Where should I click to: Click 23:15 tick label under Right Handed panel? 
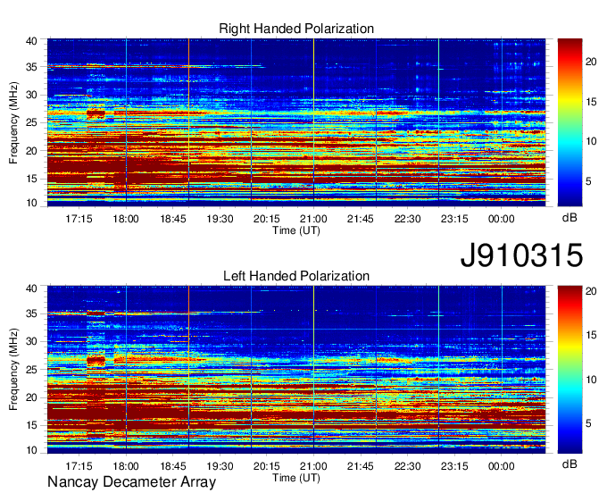[454, 219]
